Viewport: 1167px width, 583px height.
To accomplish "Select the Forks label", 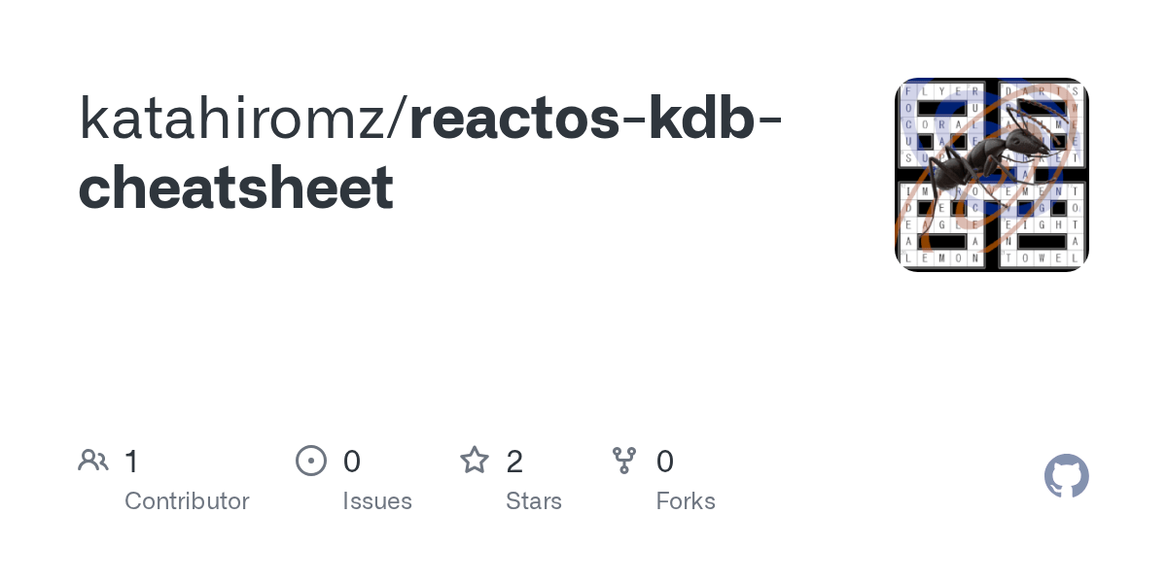I will (x=686, y=501).
